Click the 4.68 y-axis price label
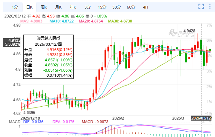The height and width of the screenshot is (137, 215). pyautogui.click(x=17, y=100)
